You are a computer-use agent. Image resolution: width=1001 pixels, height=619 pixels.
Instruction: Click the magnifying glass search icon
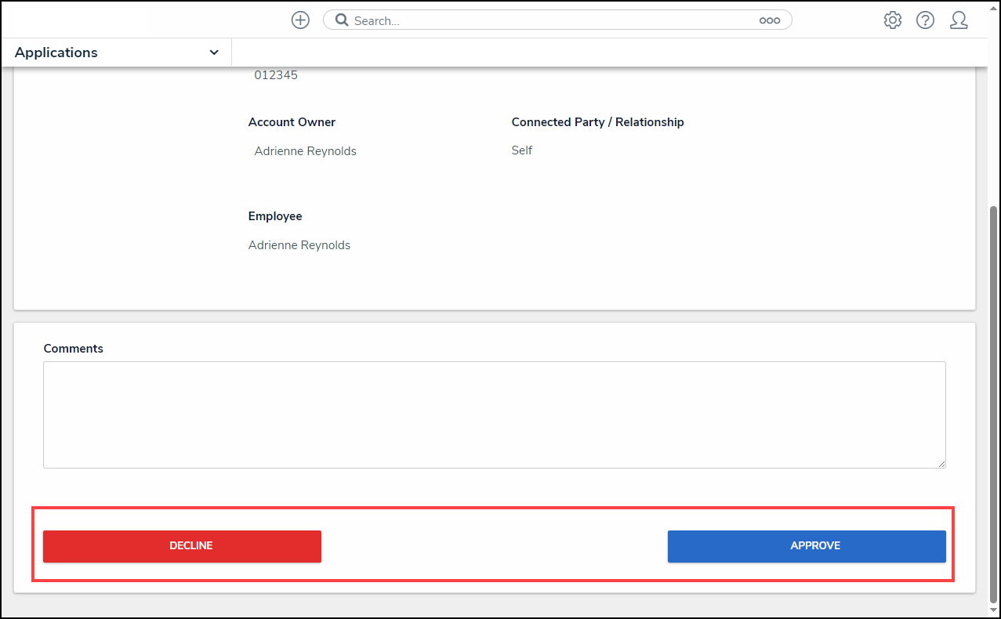click(x=342, y=20)
